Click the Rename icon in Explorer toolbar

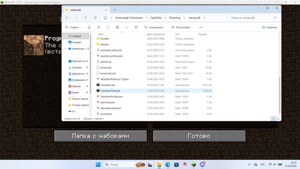[x=117, y=27]
